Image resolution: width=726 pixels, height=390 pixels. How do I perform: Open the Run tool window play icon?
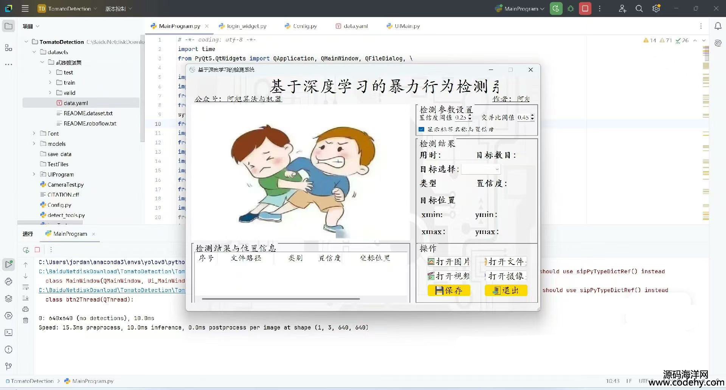click(x=8, y=264)
